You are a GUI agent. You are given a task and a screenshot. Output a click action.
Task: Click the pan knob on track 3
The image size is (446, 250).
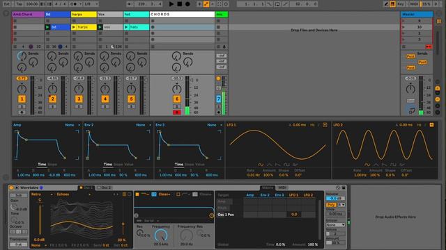pos(79,89)
